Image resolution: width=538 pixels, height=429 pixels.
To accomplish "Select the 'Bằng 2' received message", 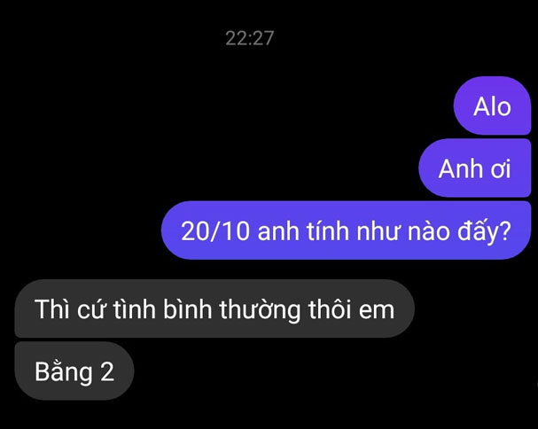I will [74, 370].
